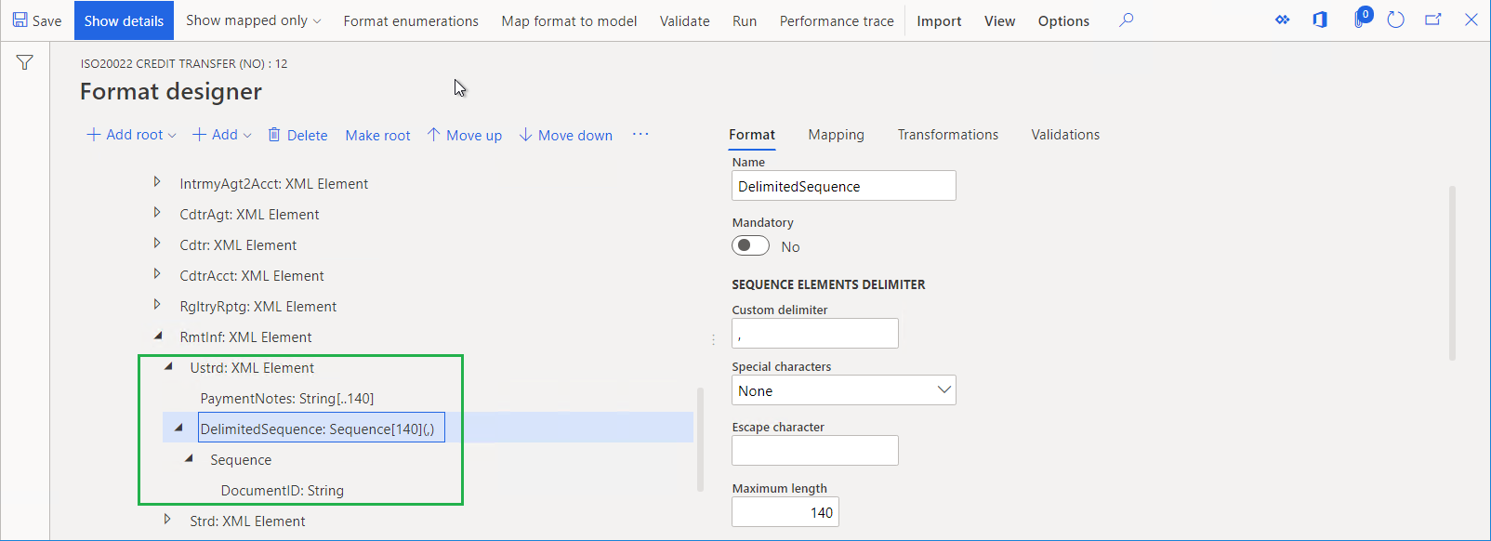The width and height of the screenshot is (1491, 541).
Task: Click the refresh page icon
Action: [1395, 20]
